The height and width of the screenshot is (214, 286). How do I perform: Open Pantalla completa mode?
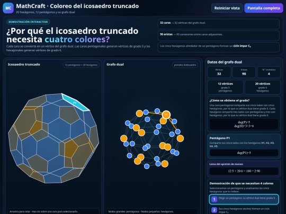(264, 8)
